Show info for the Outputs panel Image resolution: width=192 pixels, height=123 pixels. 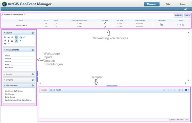coord(33,80)
